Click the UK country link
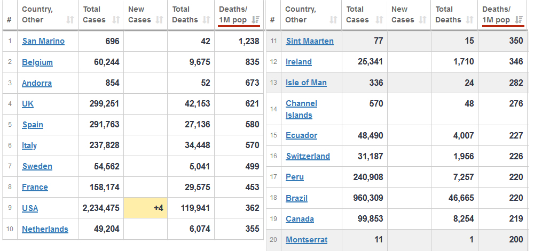The image size is (534, 252). tap(28, 103)
